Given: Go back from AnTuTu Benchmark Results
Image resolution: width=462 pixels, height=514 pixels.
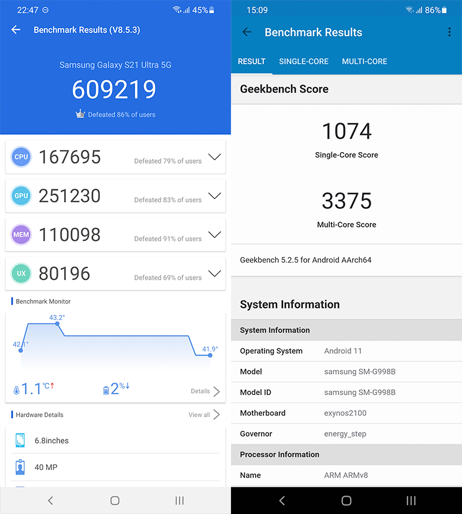Looking at the screenshot, I should tap(16, 30).
